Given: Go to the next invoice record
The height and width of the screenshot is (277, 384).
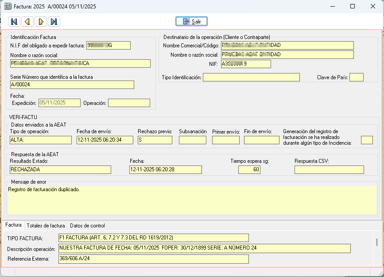Looking at the screenshot, I should coord(41,22).
